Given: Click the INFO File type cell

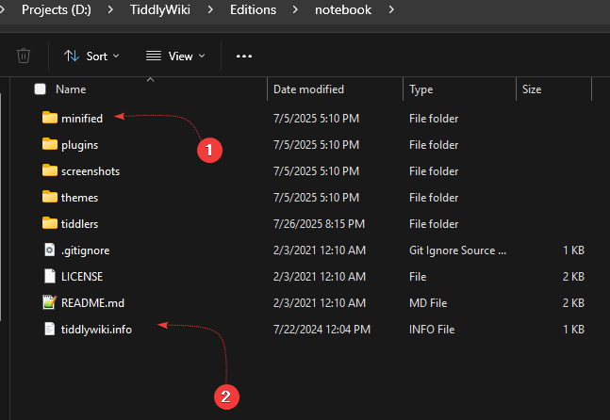Looking at the screenshot, I should click(x=432, y=330).
